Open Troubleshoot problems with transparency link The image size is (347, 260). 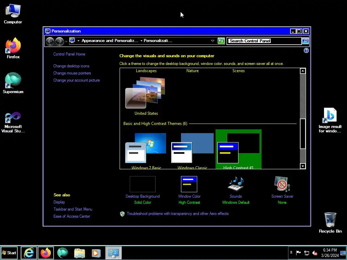pyautogui.click(x=178, y=214)
